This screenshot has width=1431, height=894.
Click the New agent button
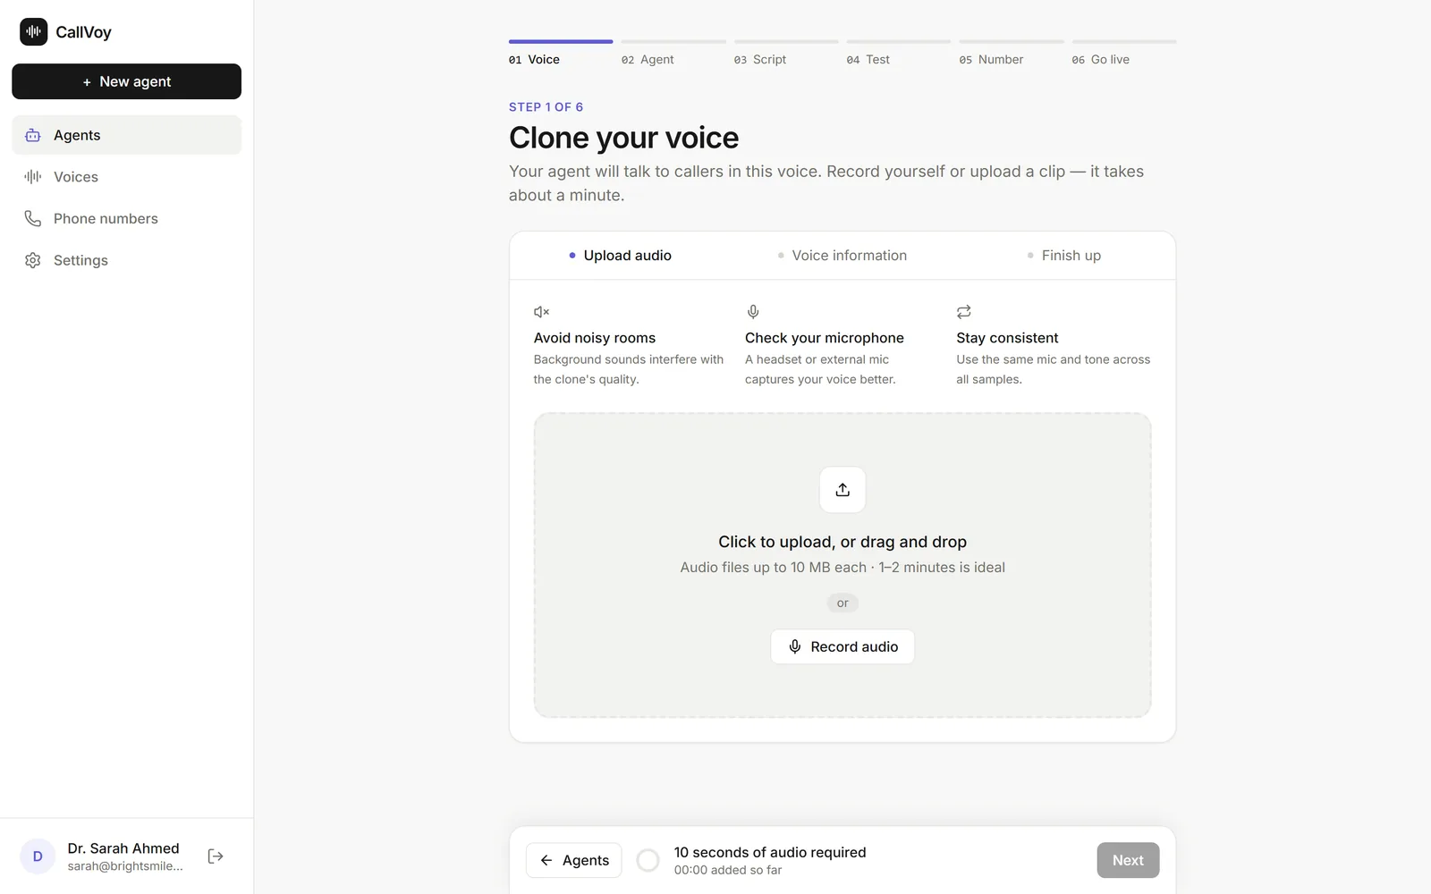(126, 81)
